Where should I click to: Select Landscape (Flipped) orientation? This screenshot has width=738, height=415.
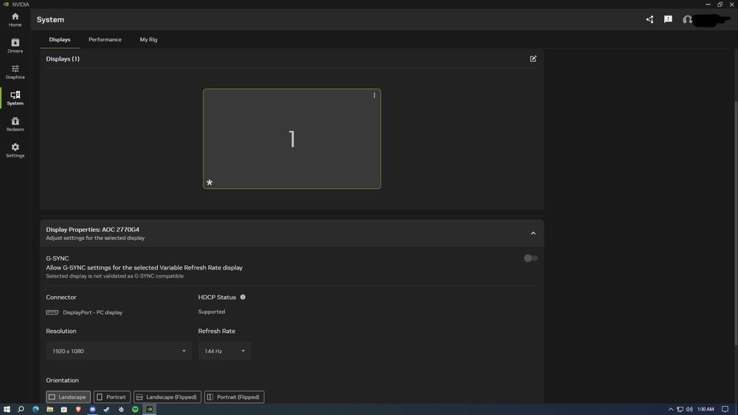[x=167, y=397]
